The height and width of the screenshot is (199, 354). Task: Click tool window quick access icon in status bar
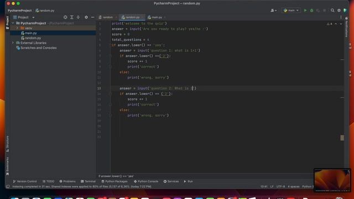coord(8,187)
